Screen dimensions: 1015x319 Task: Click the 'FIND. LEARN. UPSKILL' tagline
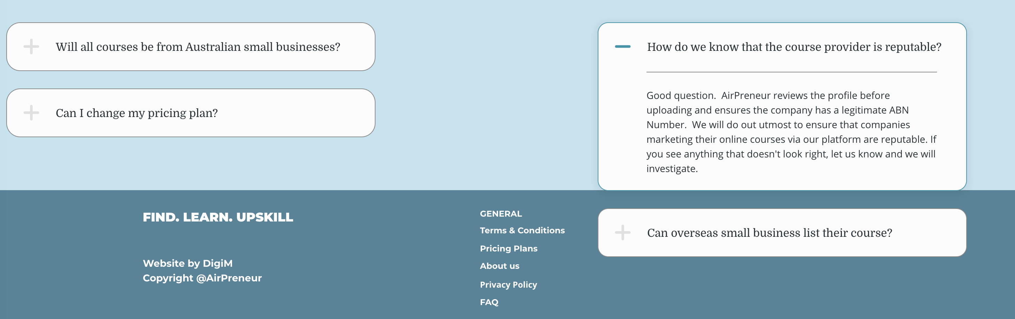(218, 217)
